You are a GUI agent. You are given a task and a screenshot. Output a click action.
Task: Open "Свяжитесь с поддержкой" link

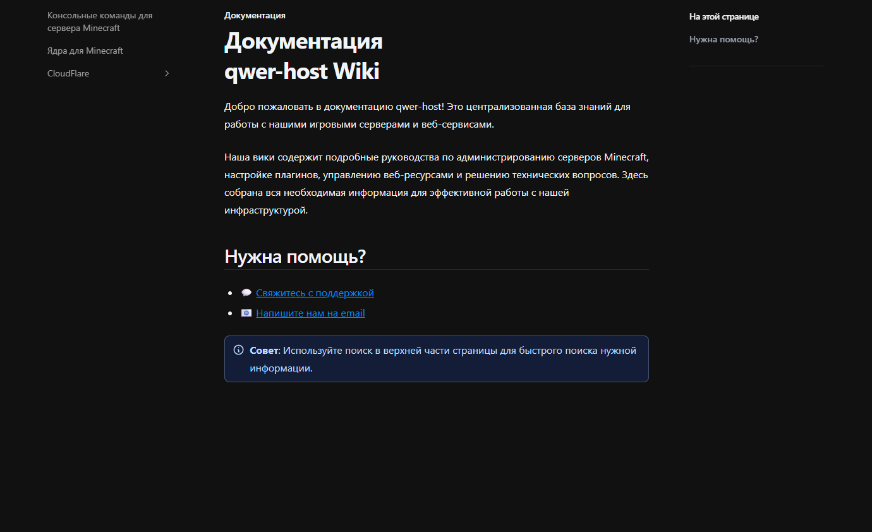point(314,293)
